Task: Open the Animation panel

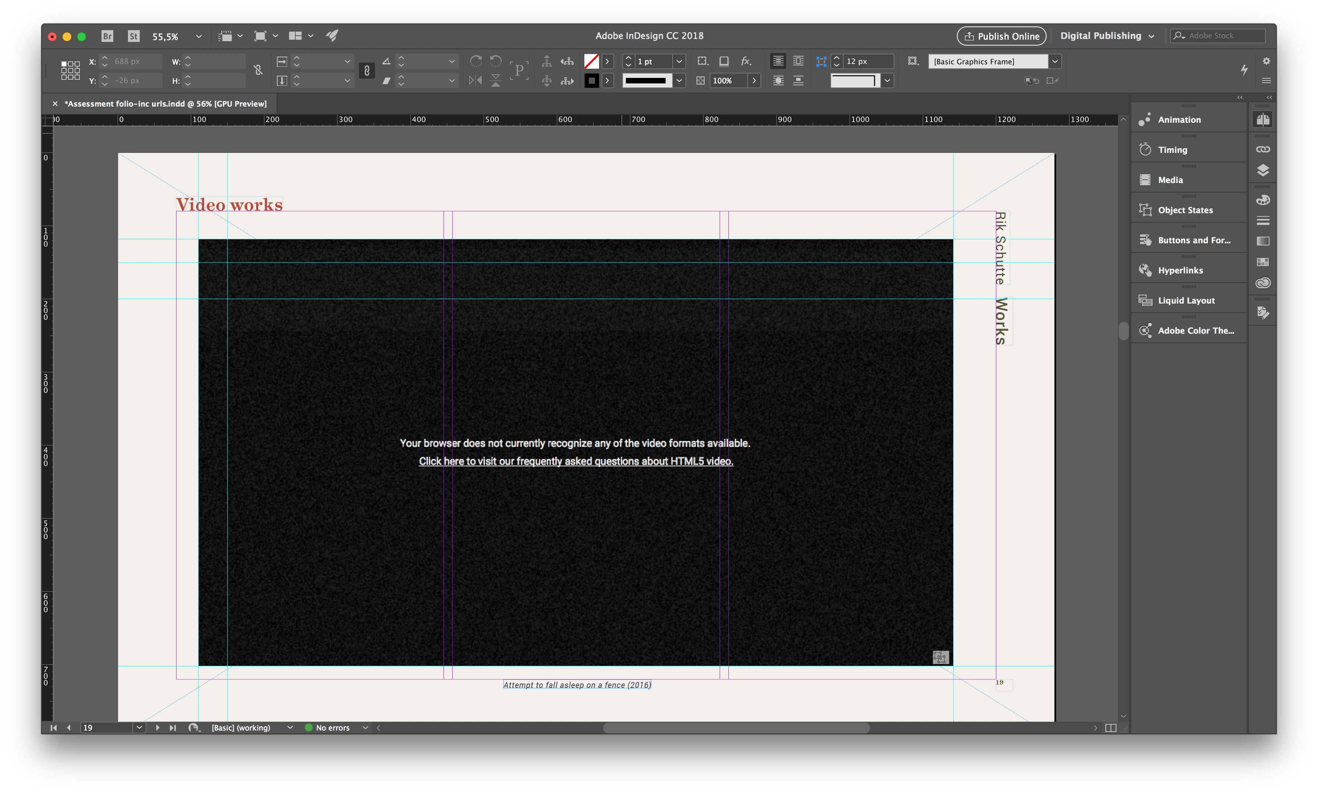Action: pyautogui.click(x=1179, y=120)
